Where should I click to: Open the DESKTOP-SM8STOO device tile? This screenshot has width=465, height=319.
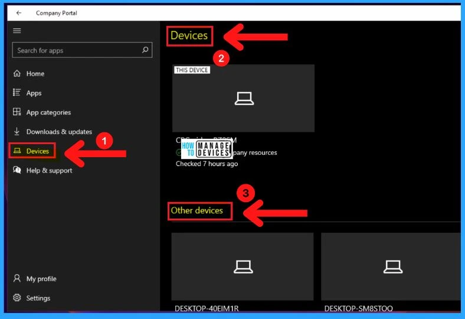coord(391,266)
